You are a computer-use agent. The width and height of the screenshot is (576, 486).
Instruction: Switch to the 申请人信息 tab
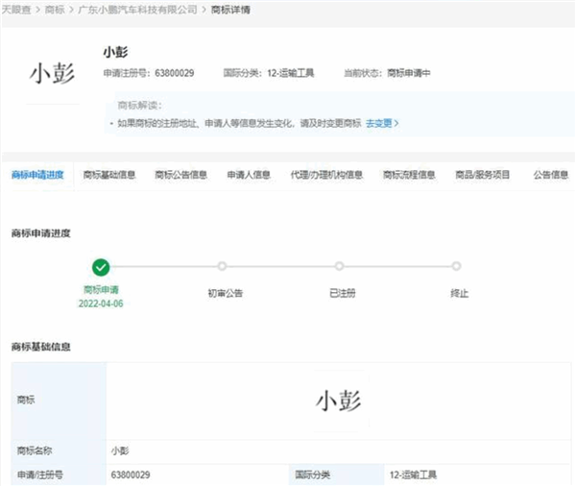249,175
